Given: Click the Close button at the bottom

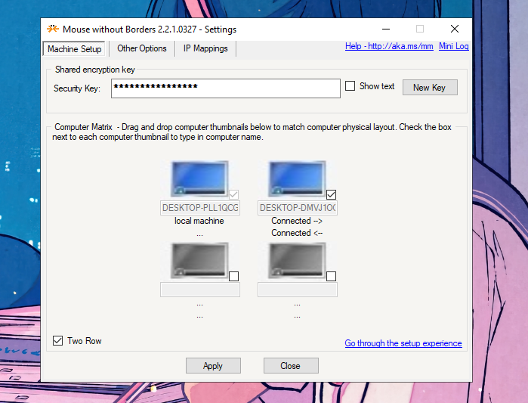Looking at the screenshot, I should 291,366.
